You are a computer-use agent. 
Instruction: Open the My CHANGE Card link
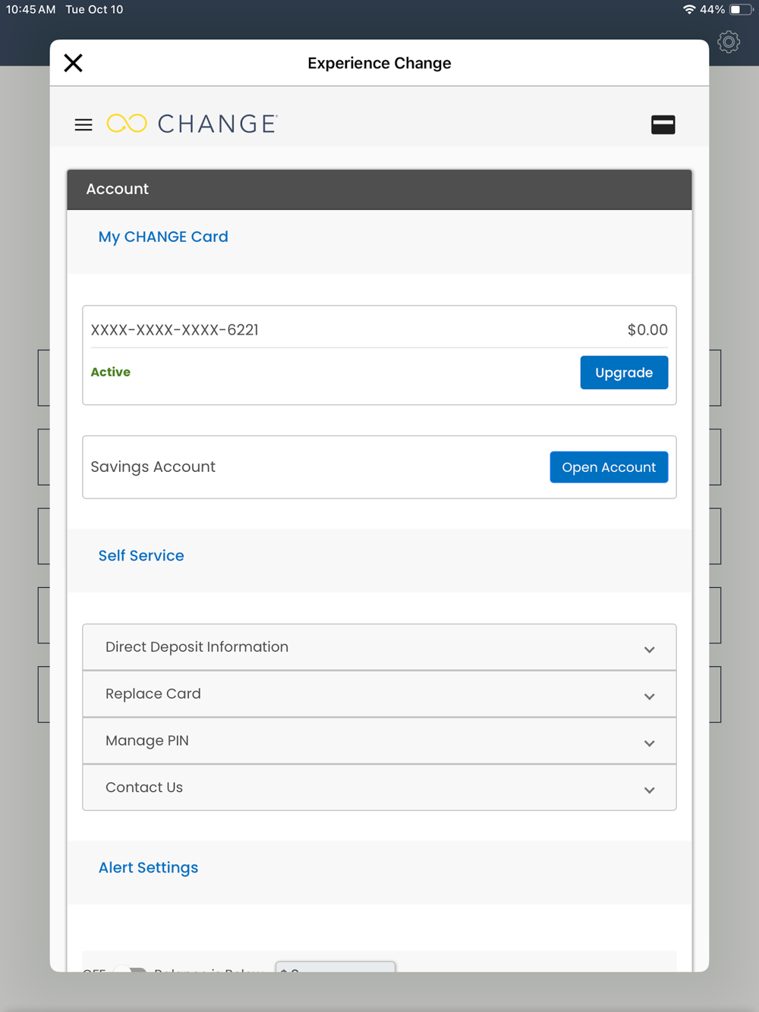[x=163, y=237]
